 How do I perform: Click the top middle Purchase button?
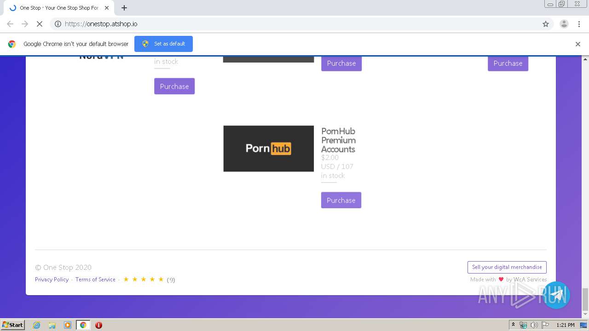coord(341,63)
